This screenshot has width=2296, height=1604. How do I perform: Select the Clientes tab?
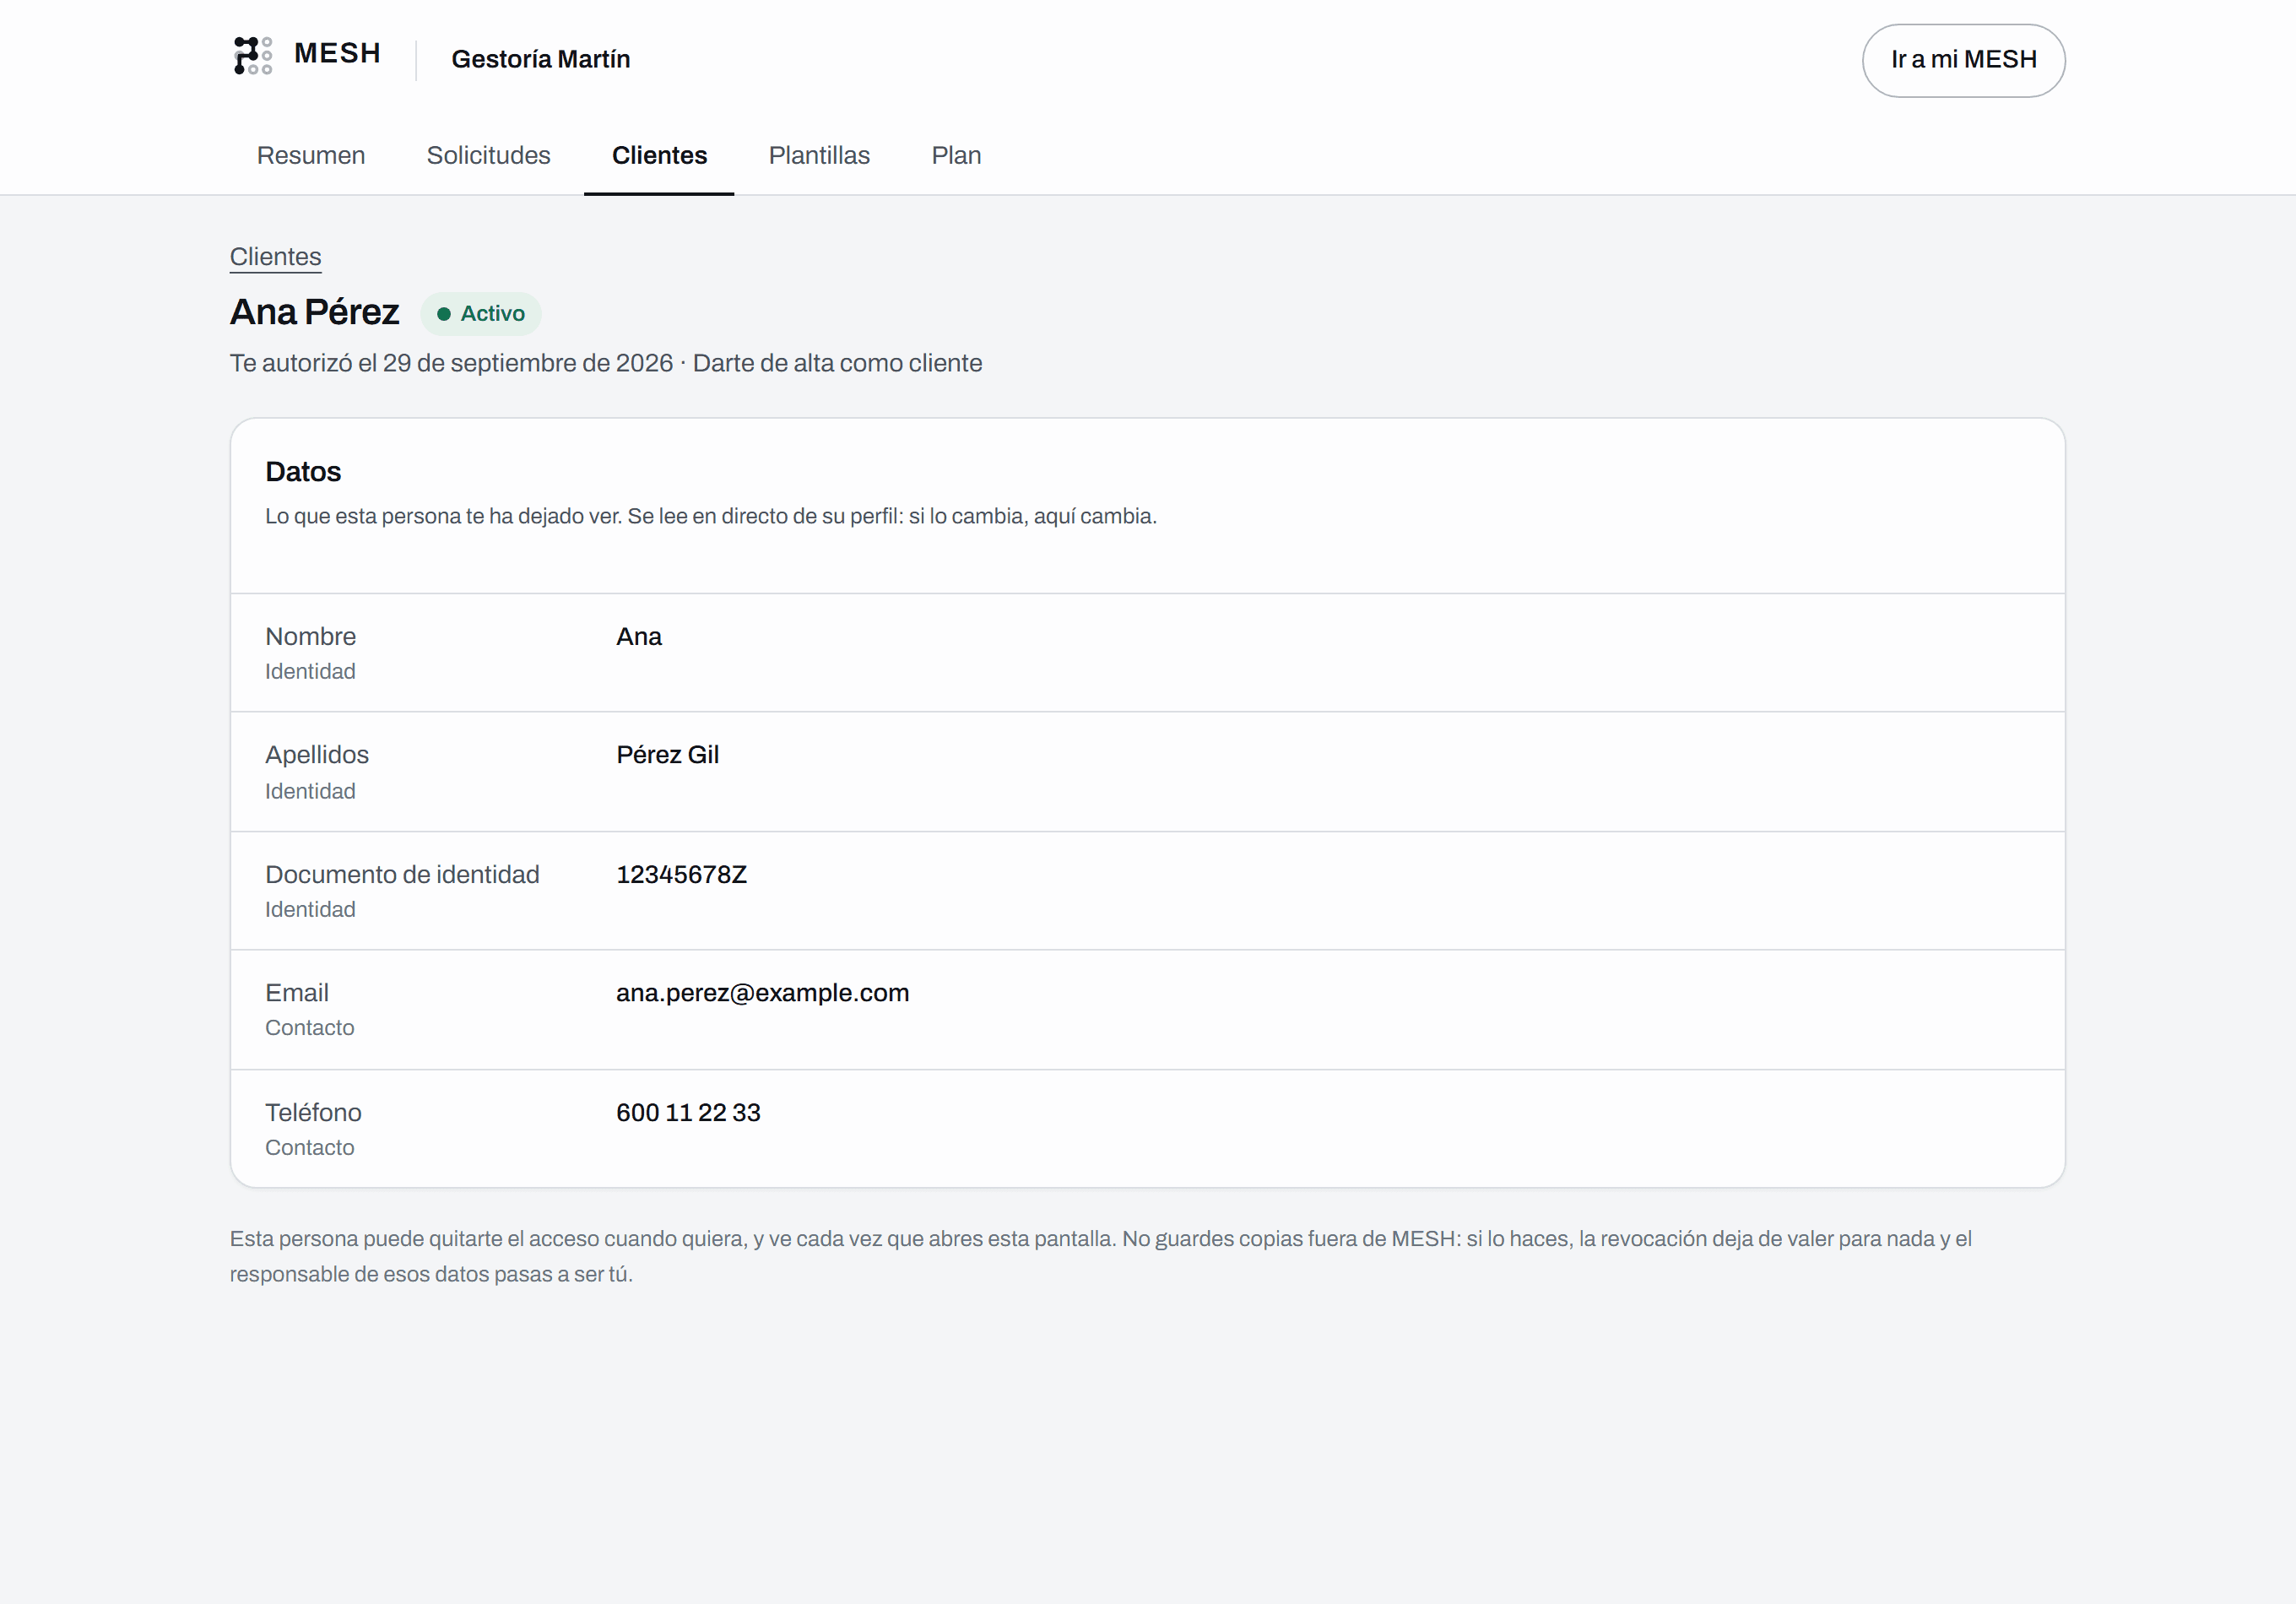(659, 155)
